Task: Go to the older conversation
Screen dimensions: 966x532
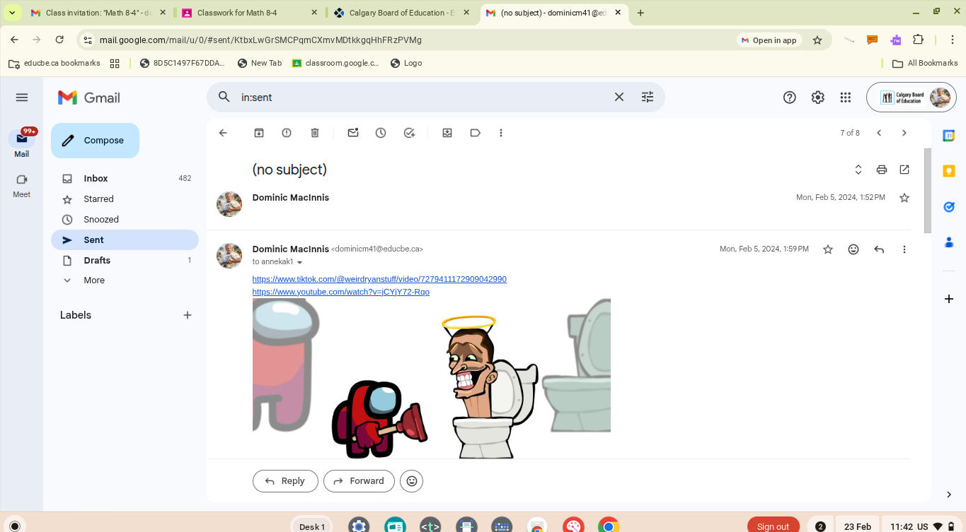Action: click(904, 133)
